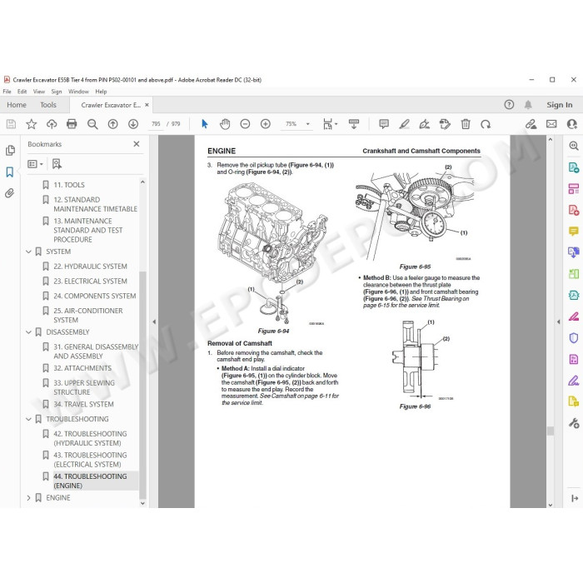Click the help question mark icon

[509, 105]
